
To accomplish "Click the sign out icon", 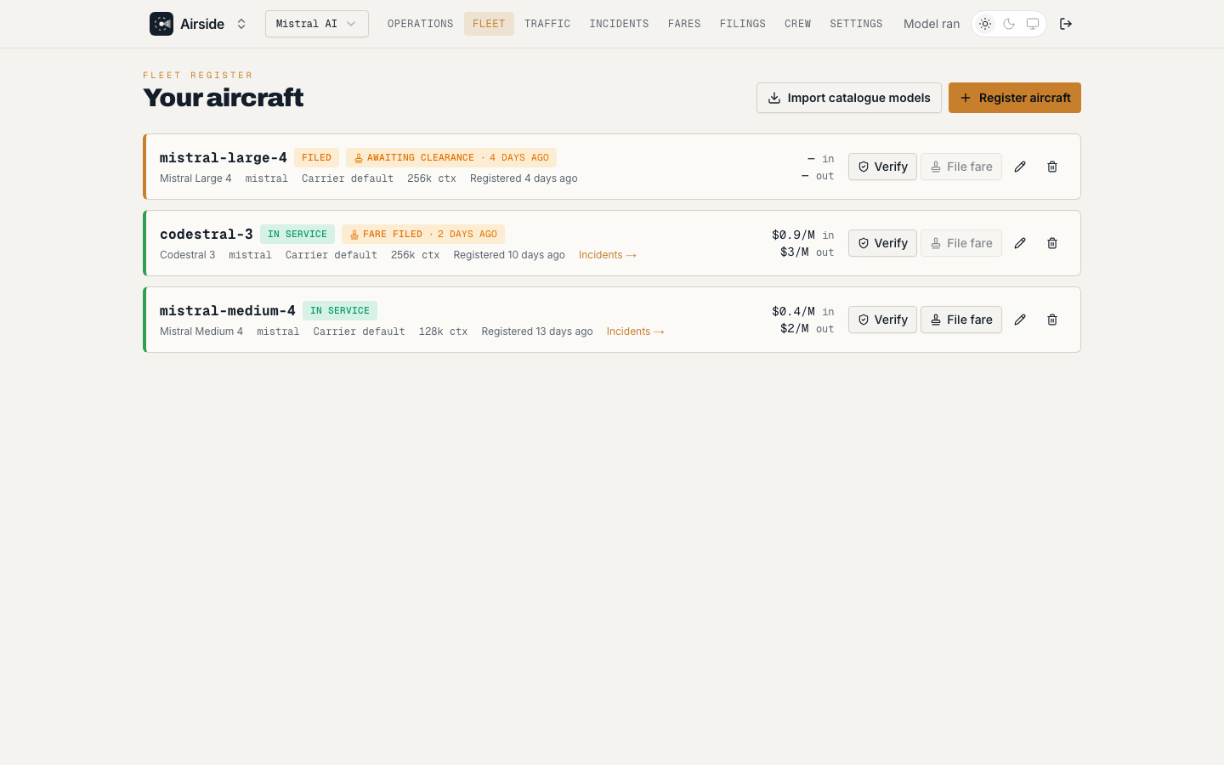I will (x=1066, y=24).
